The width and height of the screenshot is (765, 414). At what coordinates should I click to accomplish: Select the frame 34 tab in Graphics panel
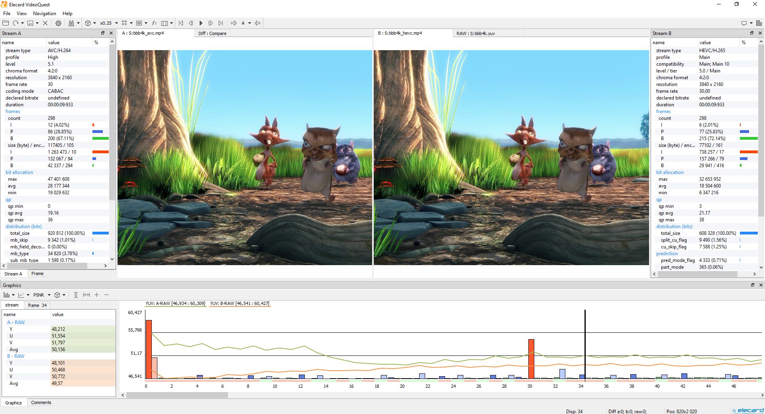[37, 305]
